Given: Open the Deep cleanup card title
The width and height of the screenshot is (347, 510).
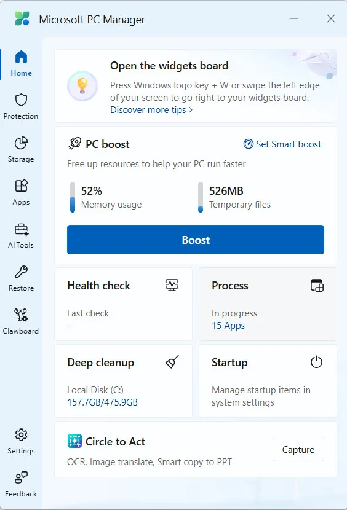Looking at the screenshot, I should (101, 363).
